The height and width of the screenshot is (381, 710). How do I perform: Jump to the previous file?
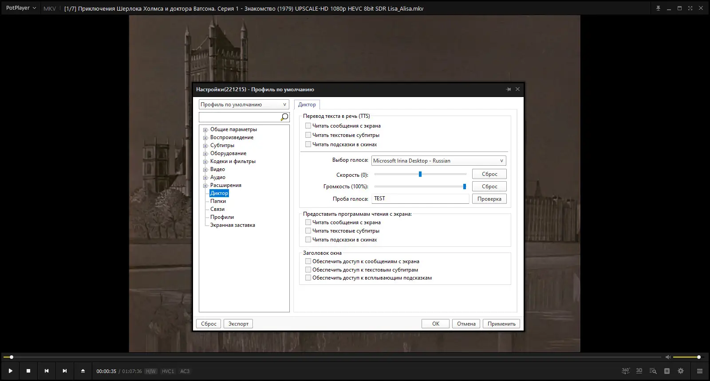click(47, 371)
